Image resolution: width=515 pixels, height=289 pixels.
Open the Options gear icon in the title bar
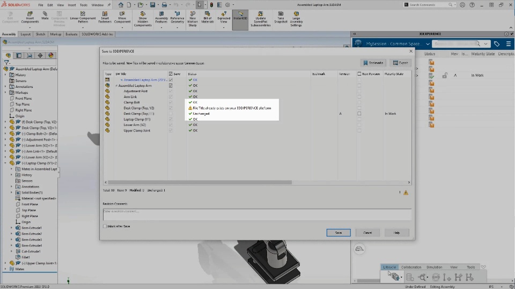(227, 5)
